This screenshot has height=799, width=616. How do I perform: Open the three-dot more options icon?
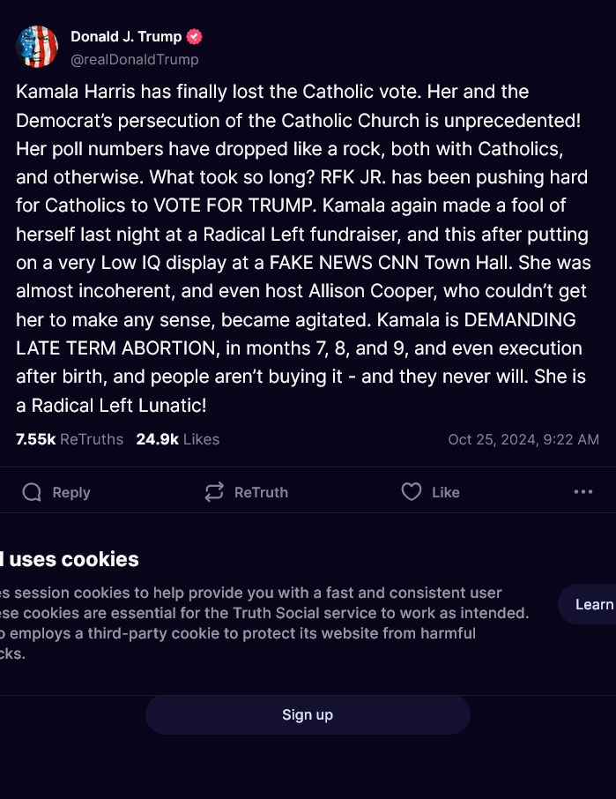pos(583,492)
